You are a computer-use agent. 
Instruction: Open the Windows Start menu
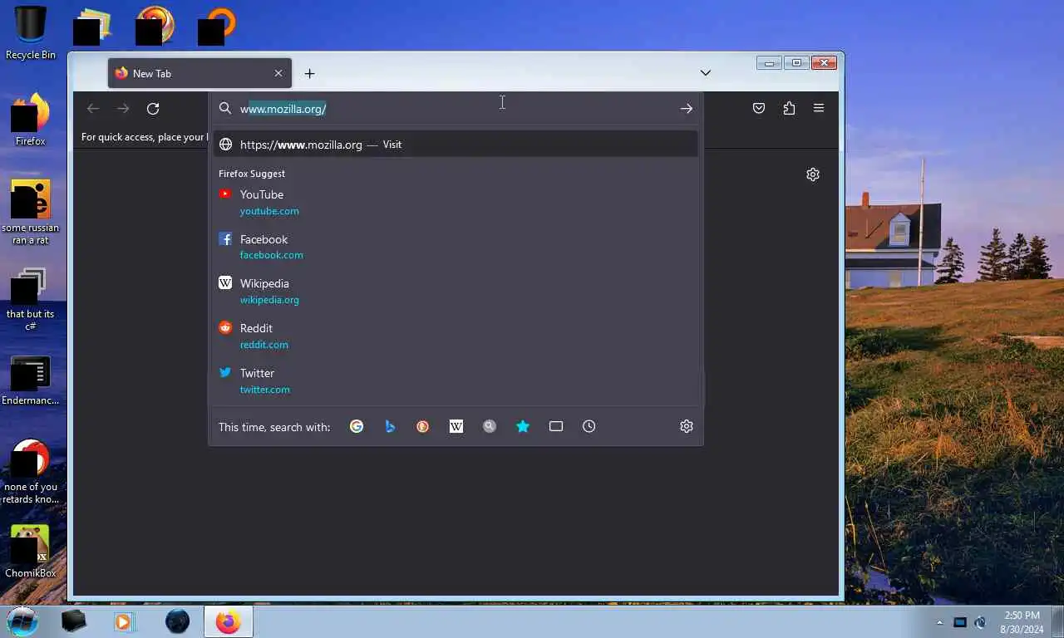point(22,621)
